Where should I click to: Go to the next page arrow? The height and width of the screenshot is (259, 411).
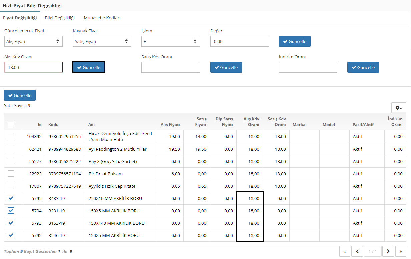388,251
